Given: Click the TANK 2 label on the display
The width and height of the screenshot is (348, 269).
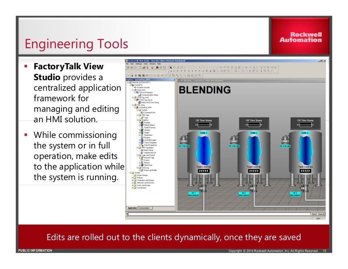Looking at the screenshot, I should pyautogui.click(x=254, y=133).
